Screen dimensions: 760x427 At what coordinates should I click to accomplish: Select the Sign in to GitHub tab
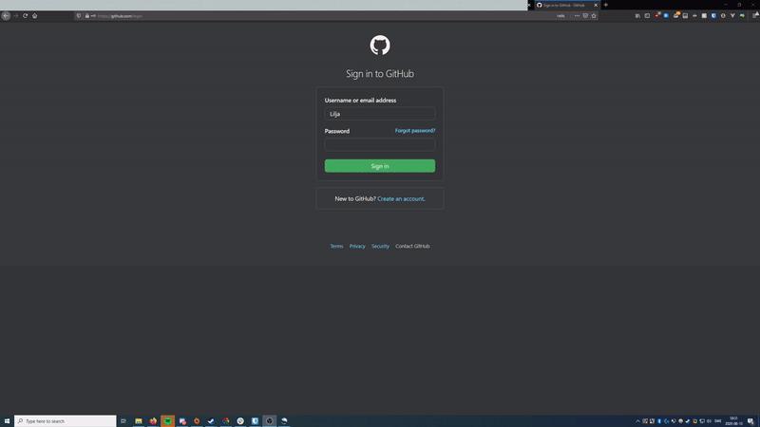coord(565,6)
